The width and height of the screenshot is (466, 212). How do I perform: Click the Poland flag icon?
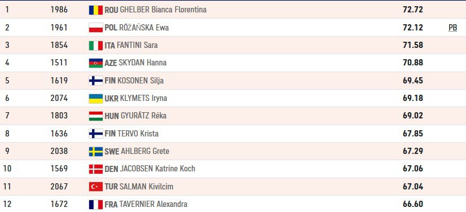96,28
